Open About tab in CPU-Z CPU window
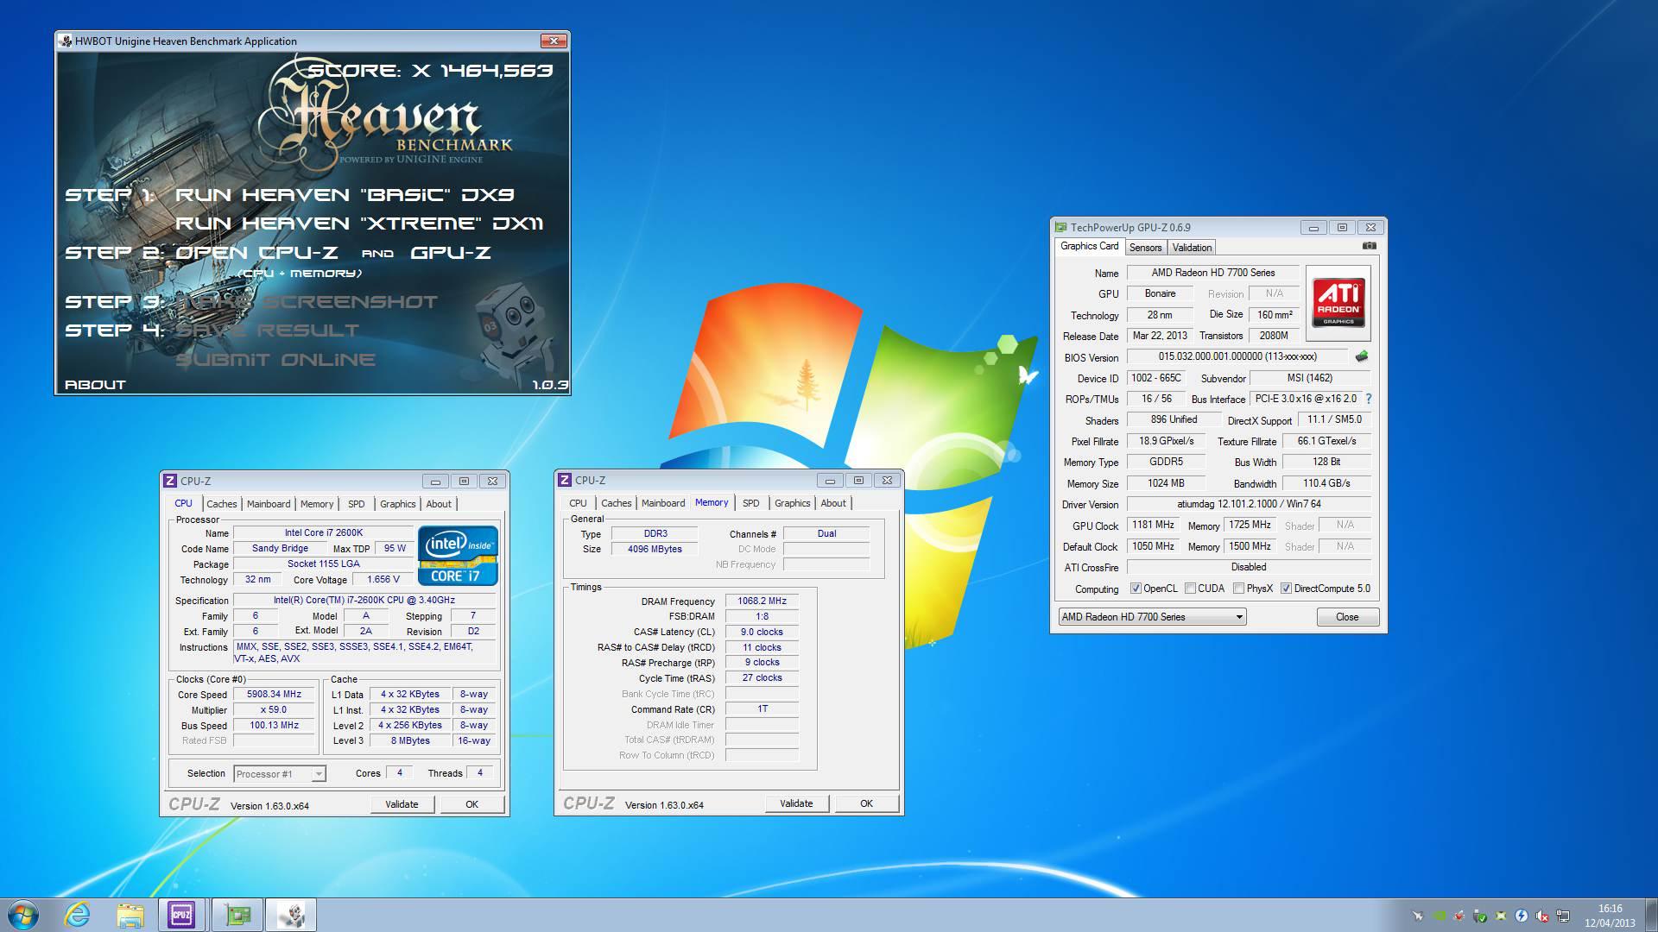The width and height of the screenshot is (1658, 932). [439, 504]
